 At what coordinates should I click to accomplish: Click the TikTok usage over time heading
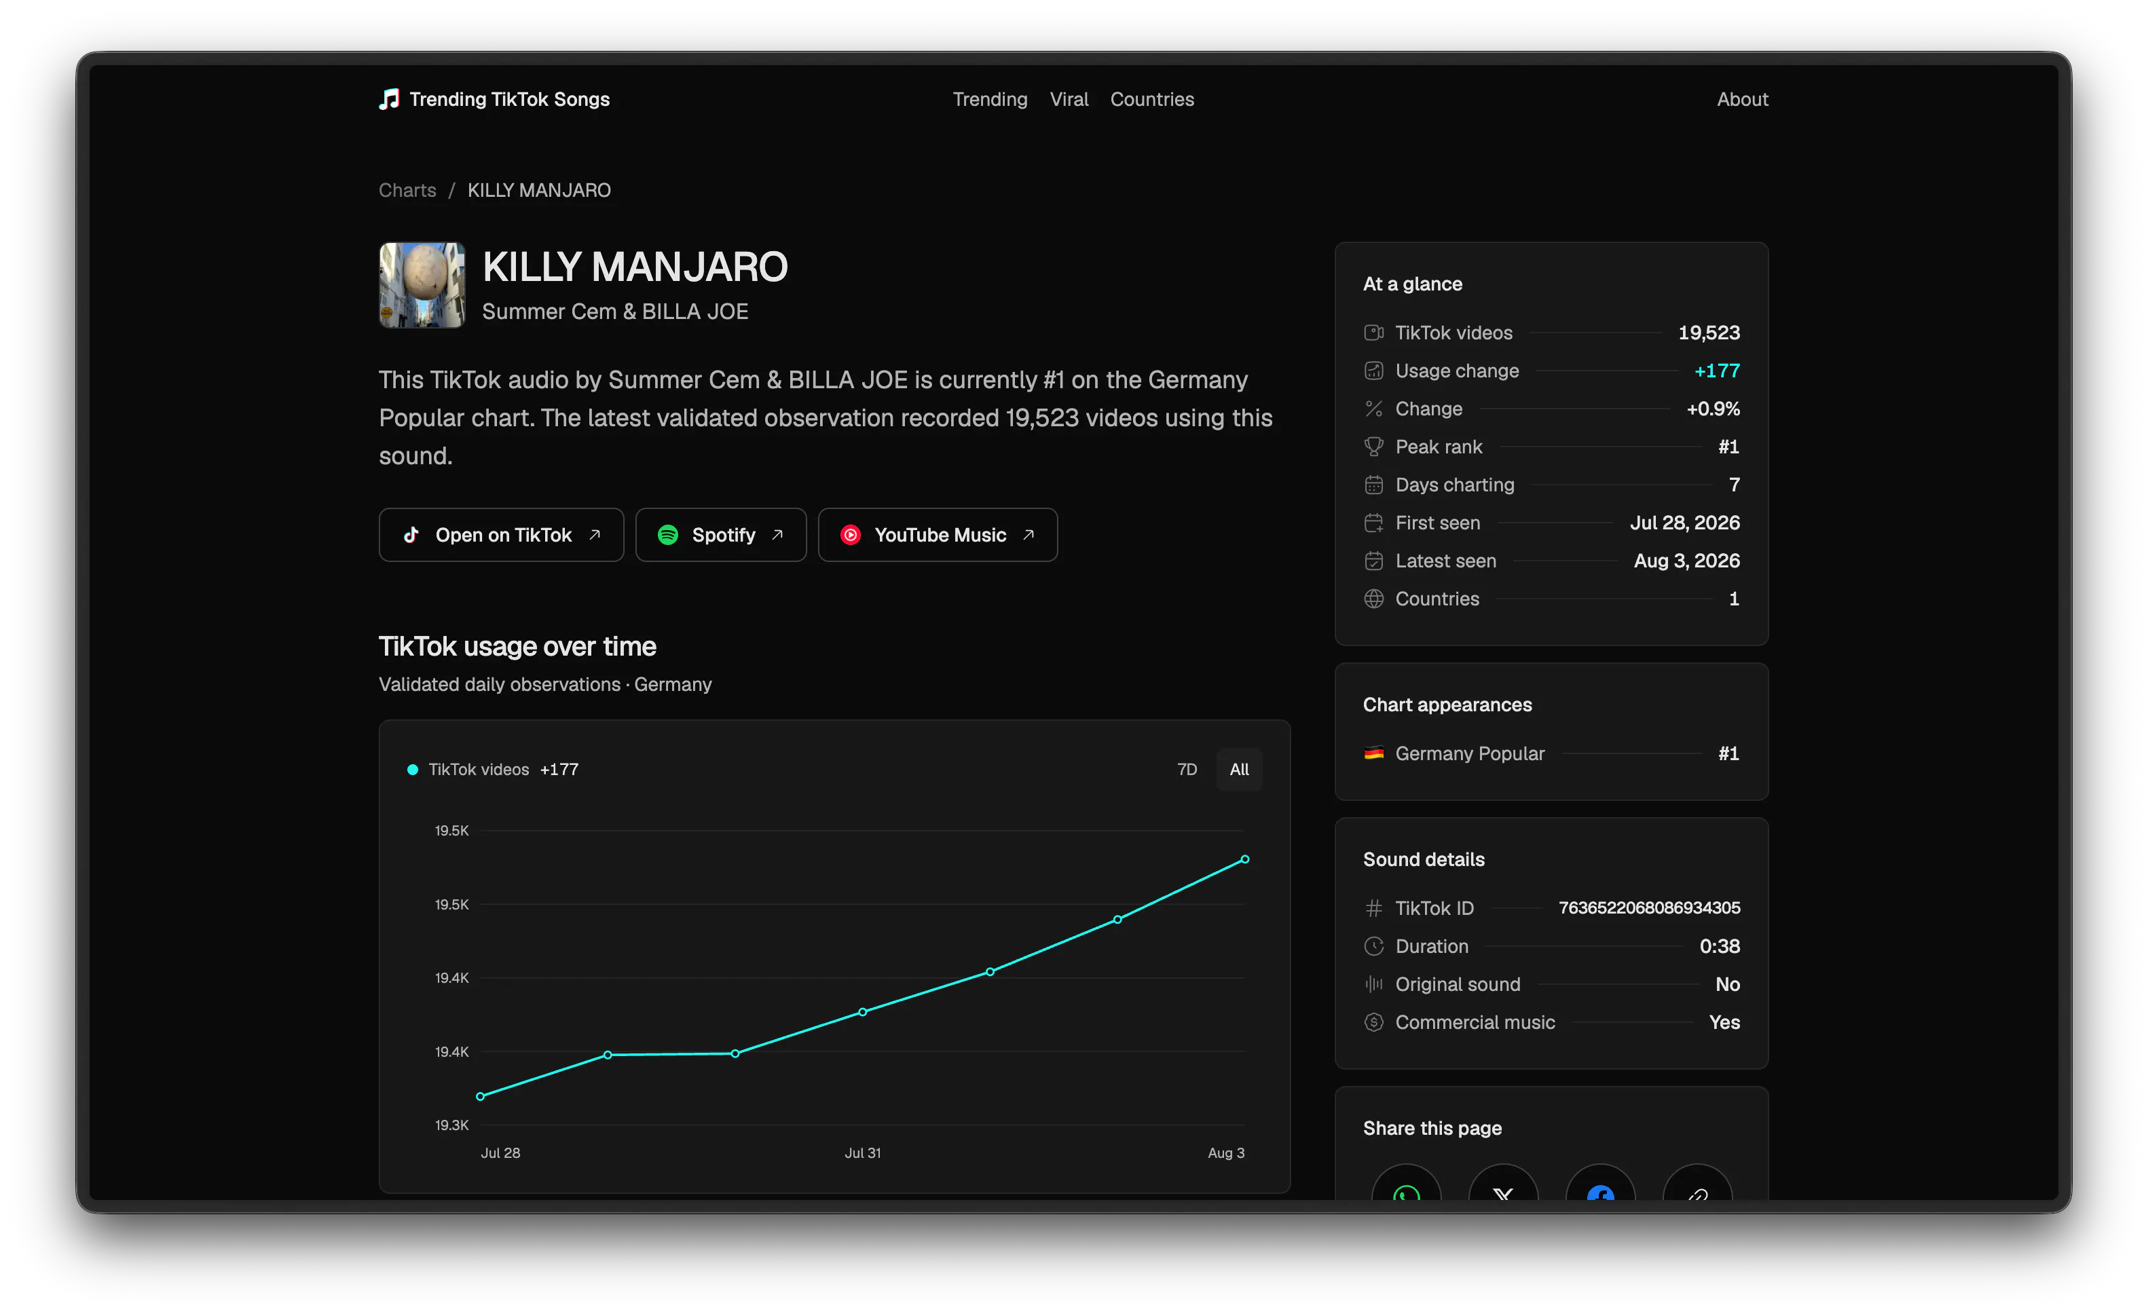point(517,647)
